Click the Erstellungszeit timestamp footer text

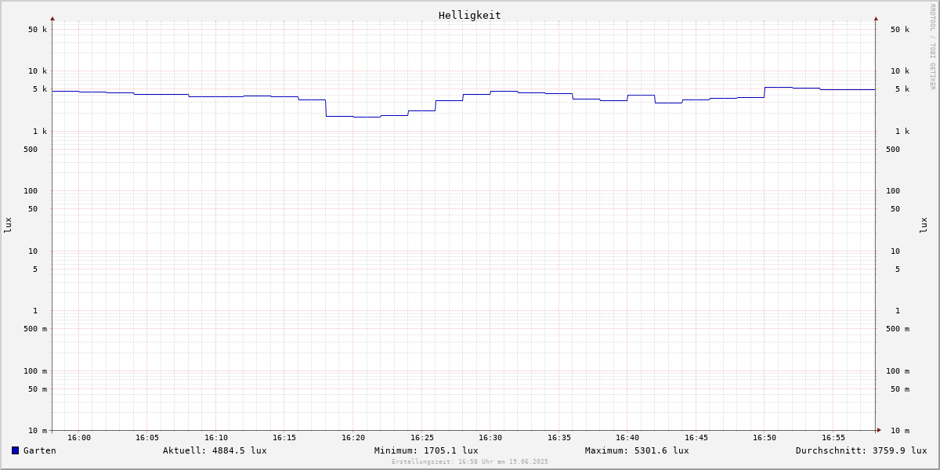[470, 462]
